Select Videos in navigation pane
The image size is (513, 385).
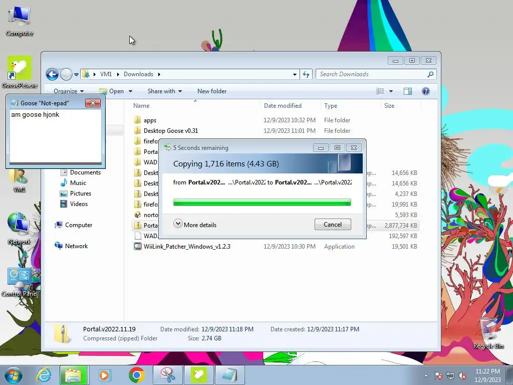pos(74,204)
